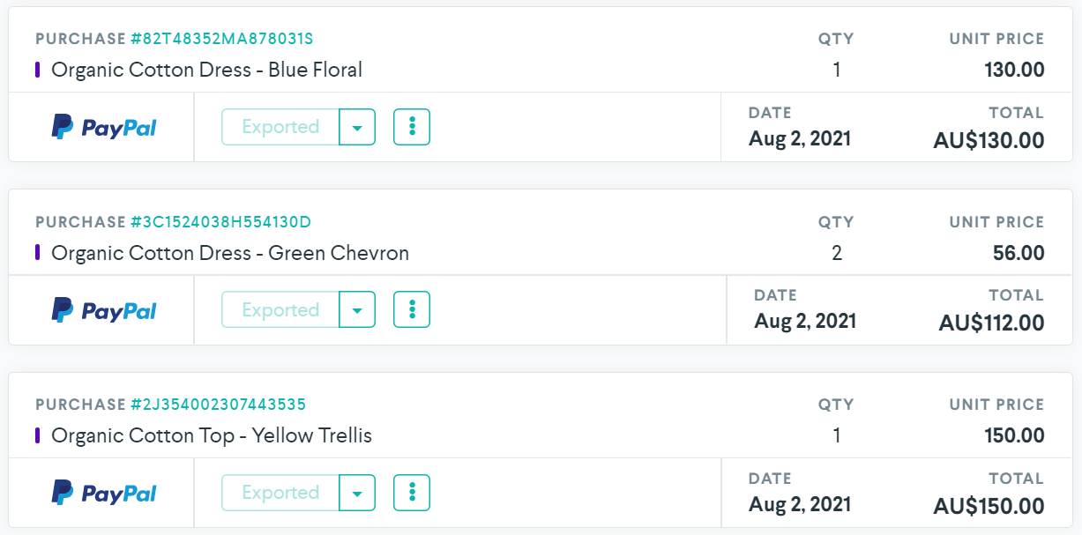Screen dimensions: 1082x535
Task: Click total AU$130.00 on first order
Action: (989, 140)
